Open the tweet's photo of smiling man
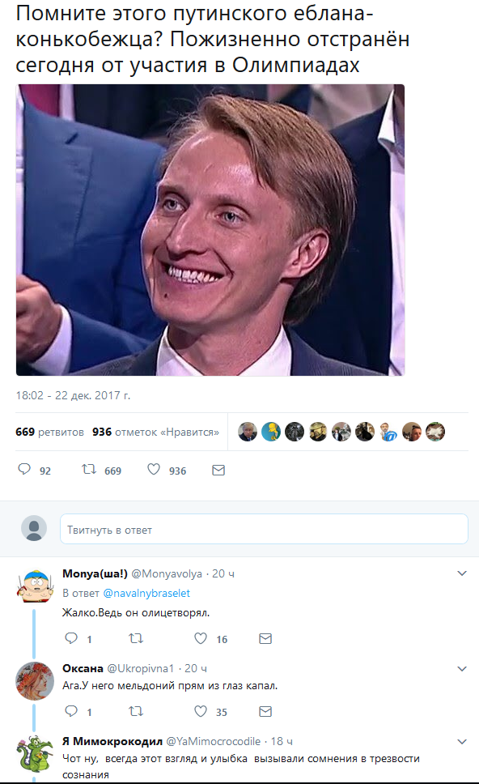Screen dimensions: 479x784 coord(210,230)
